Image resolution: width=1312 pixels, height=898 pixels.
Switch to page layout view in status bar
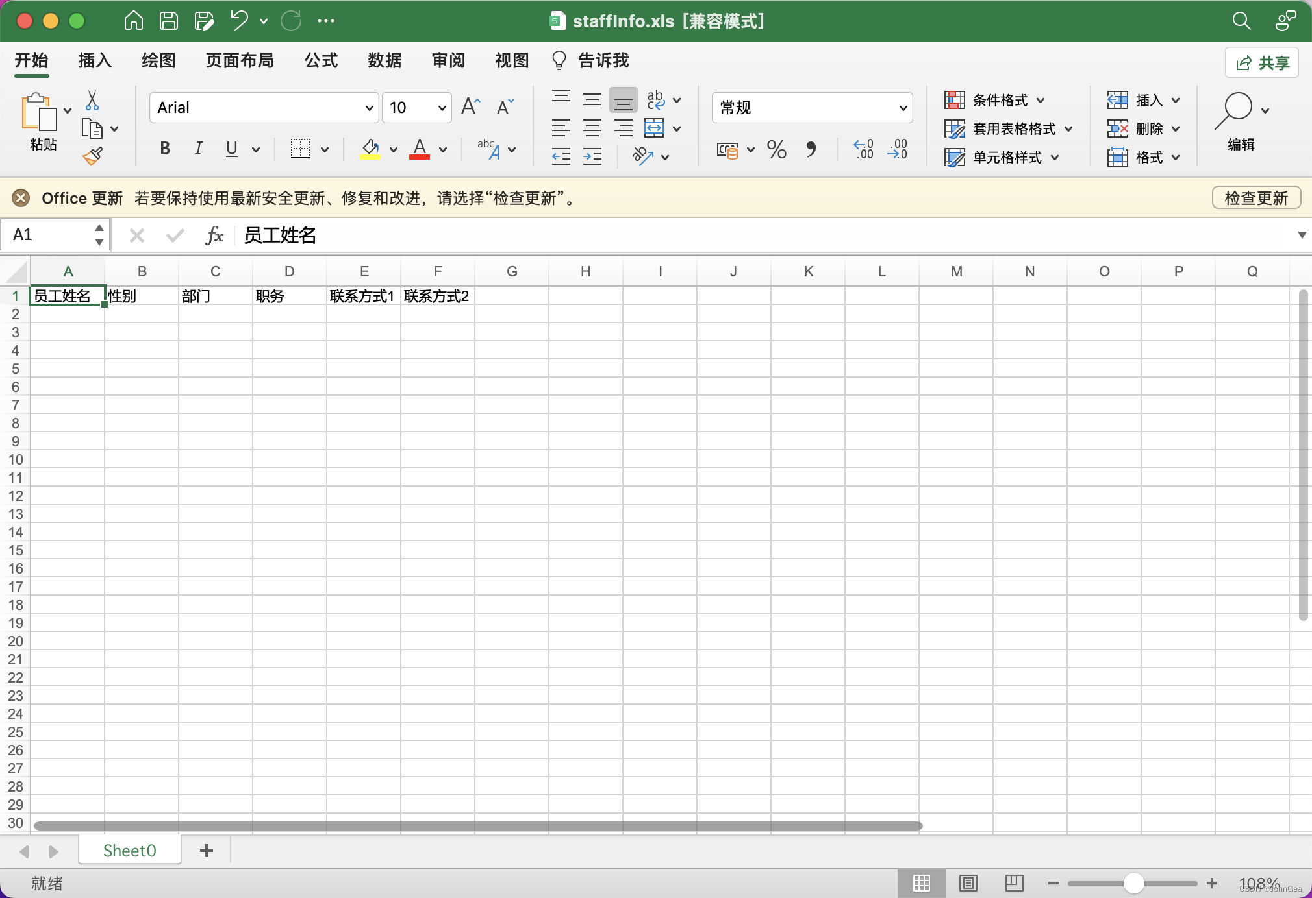(967, 882)
